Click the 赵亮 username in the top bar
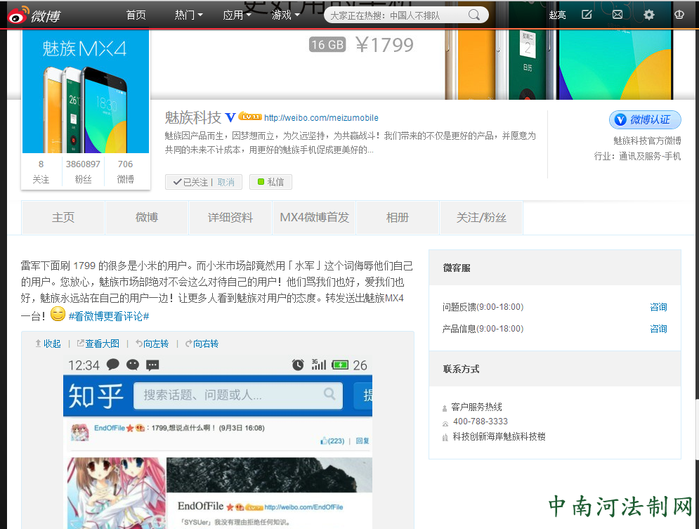Screen dimensions: 699x529 (557, 15)
